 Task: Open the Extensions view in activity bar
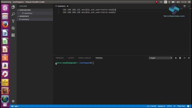[x=13, y=35]
